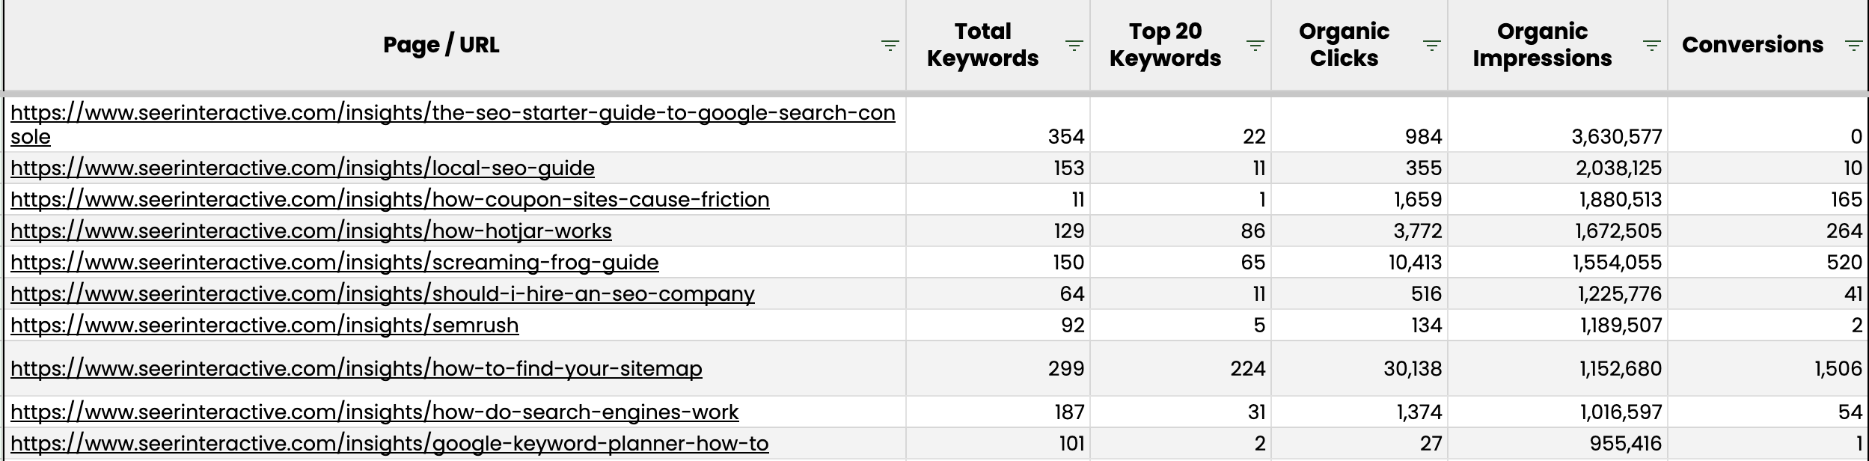Select cell with 3,630,577 impressions
The width and height of the screenshot is (1869, 461).
(x=1616, y=136)
